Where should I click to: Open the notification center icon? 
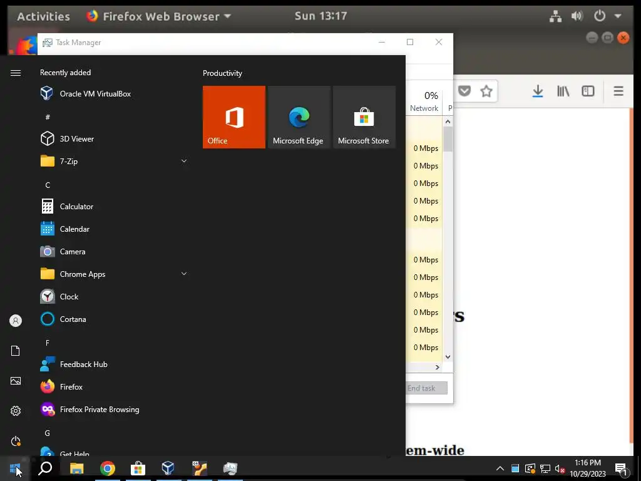tap(622, 469)
